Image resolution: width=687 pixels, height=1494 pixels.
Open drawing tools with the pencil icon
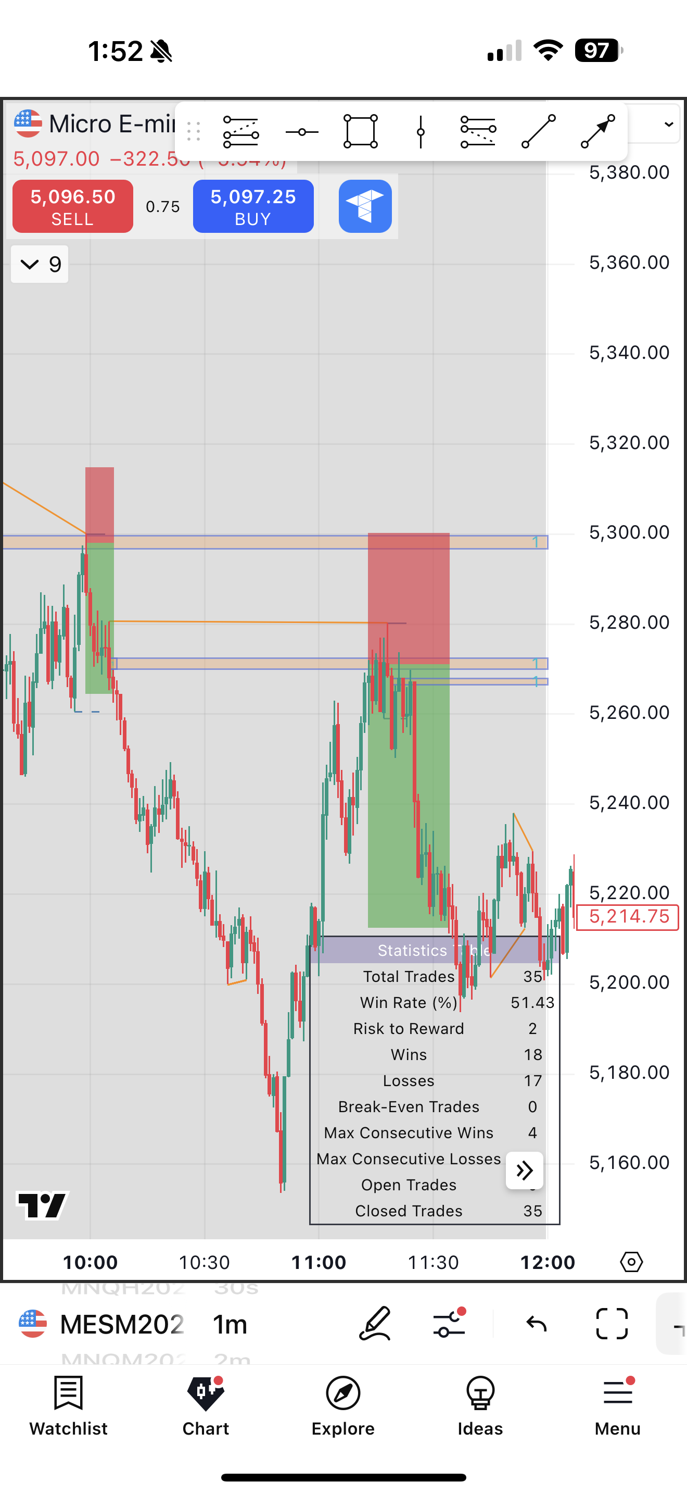coord(375,1324)
